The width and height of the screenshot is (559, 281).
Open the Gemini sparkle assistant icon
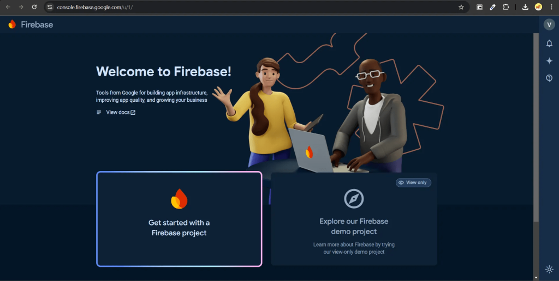[549, 61]
